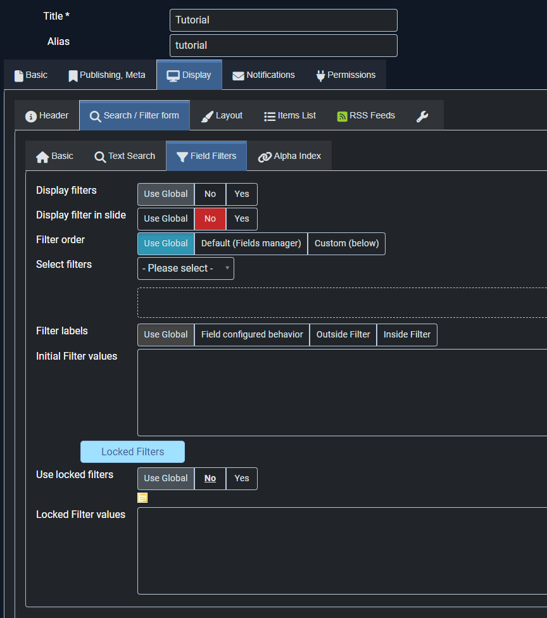Open the Permissions tab
This screenshot has width=547, height=618.
click(x=346, y=75)
